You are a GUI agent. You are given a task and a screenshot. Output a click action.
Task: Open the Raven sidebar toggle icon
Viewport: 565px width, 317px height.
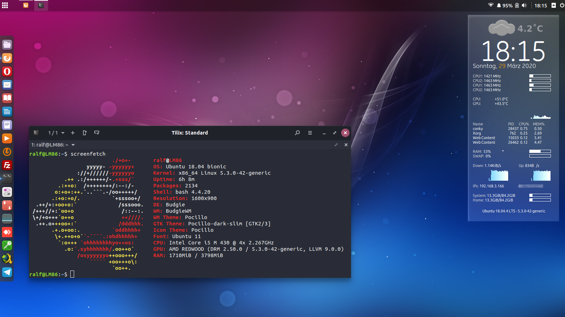point(554,5)
